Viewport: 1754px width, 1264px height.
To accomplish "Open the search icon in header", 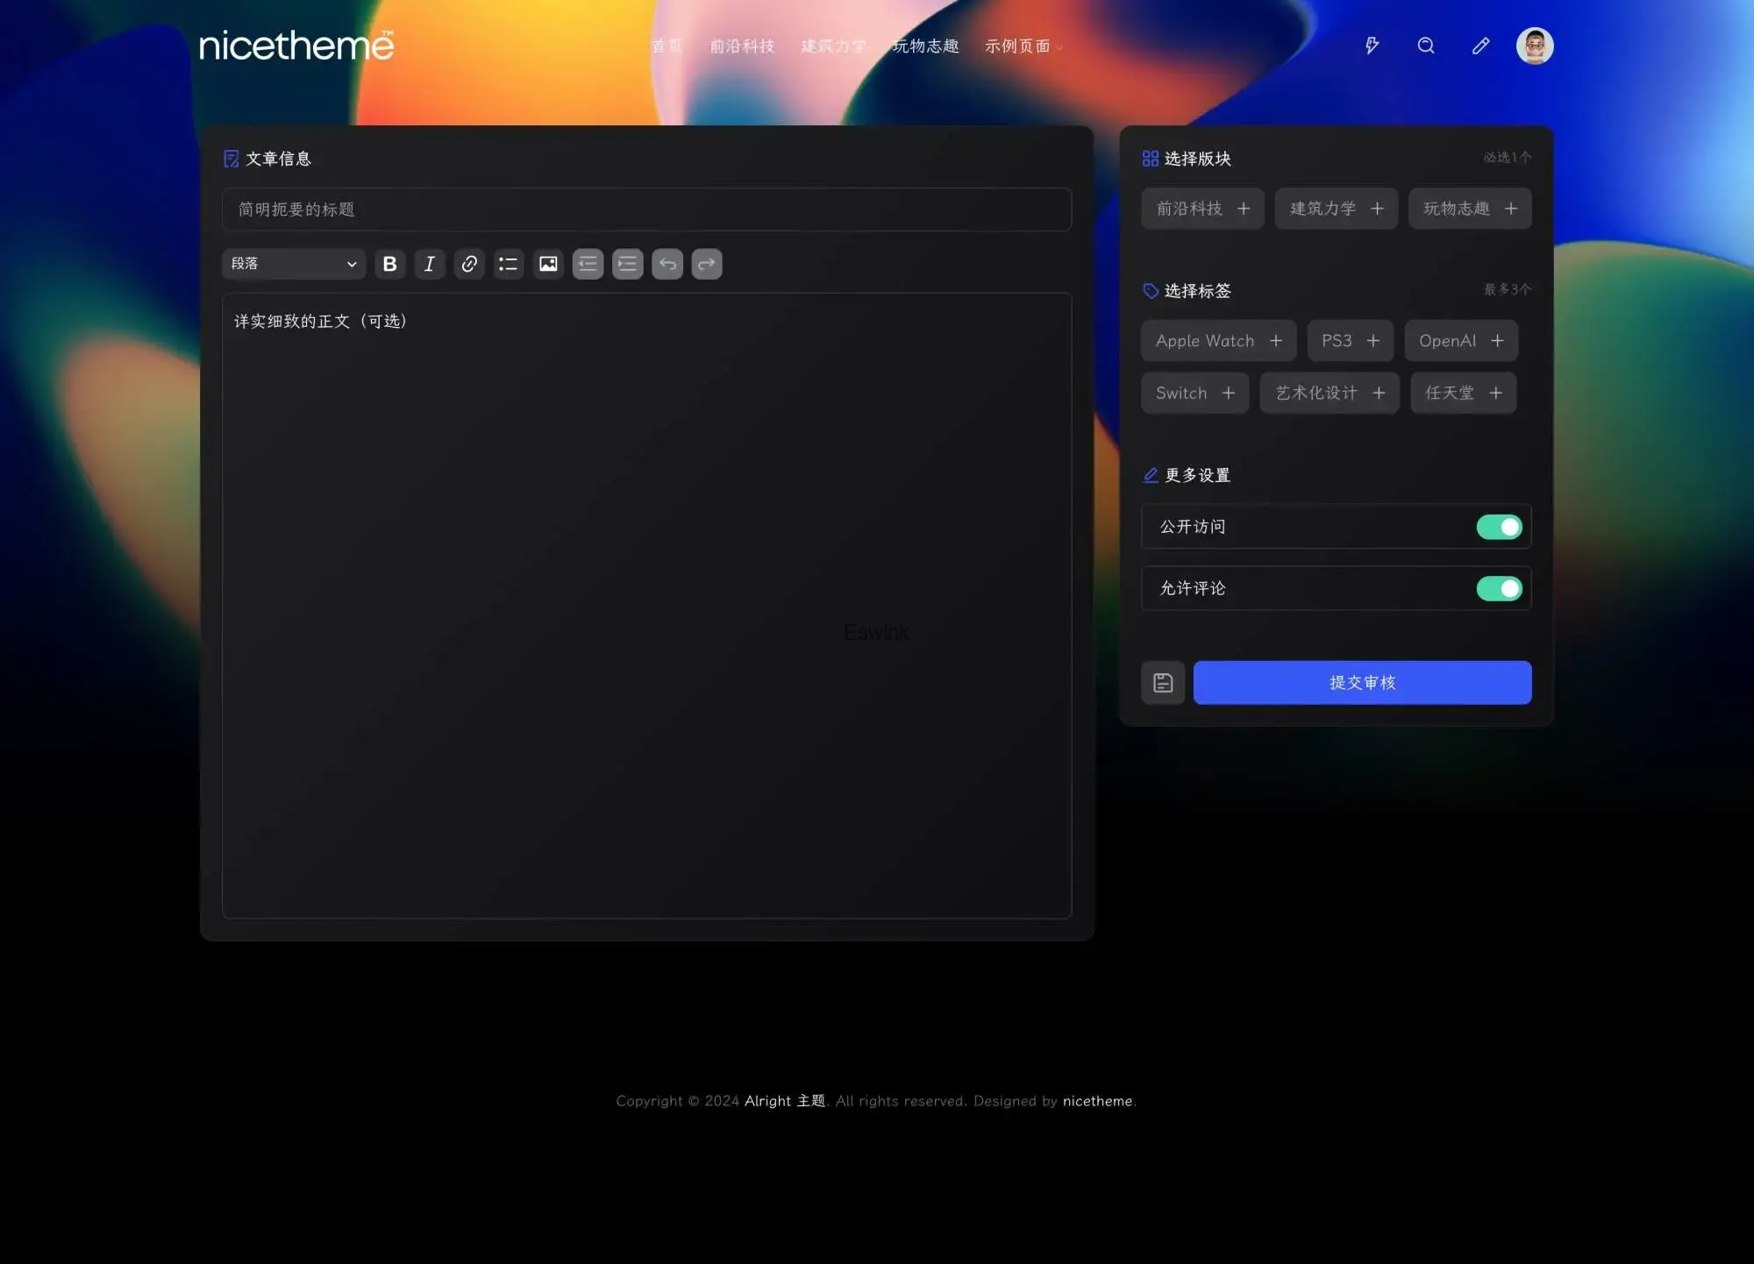I will coord(1426,46).
